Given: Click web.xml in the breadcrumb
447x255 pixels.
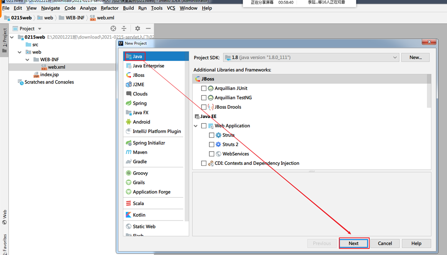Looking at the screenshot, I should point(102,18).
